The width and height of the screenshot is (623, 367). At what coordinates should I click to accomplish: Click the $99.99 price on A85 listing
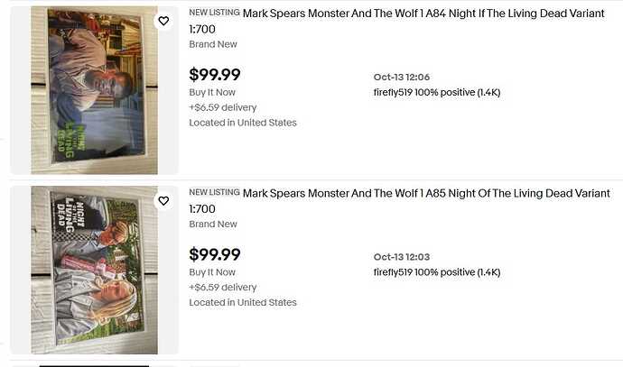pos(215,255)
